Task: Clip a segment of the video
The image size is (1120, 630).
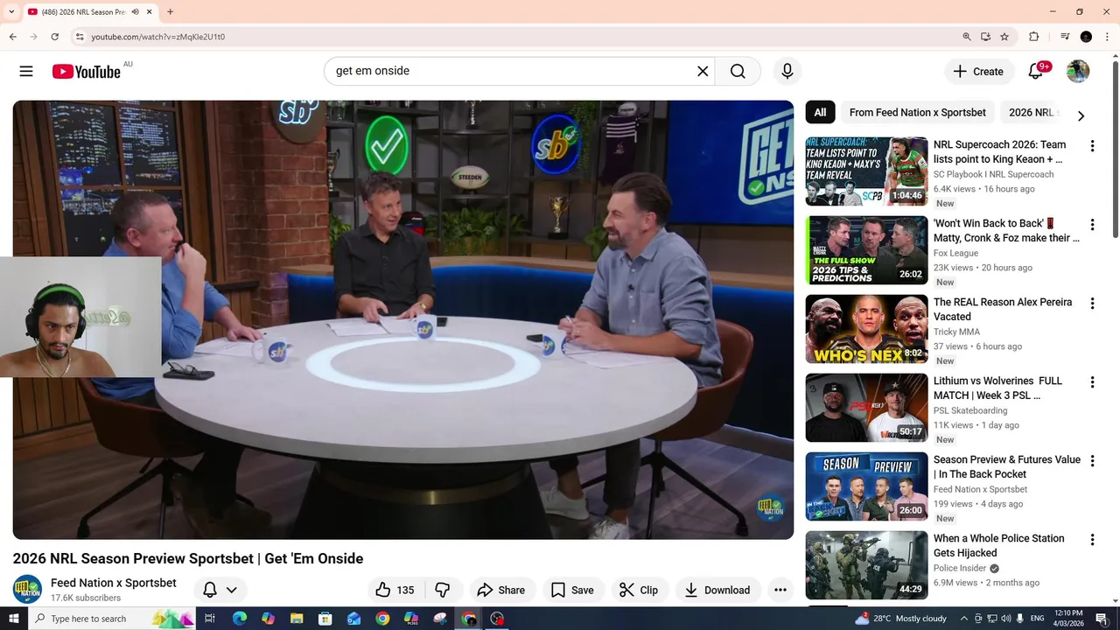Action: [x=639, y=590]
